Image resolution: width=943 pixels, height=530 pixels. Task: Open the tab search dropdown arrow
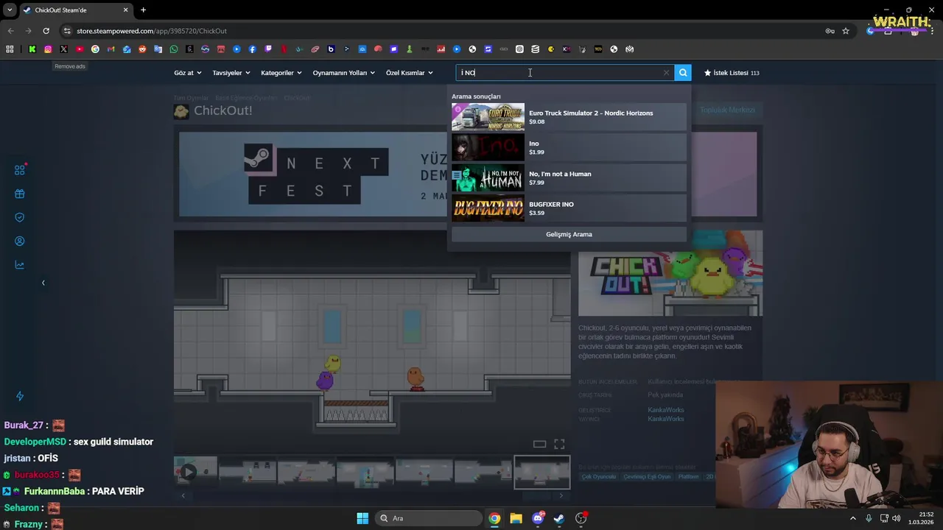tap(10, 10)
